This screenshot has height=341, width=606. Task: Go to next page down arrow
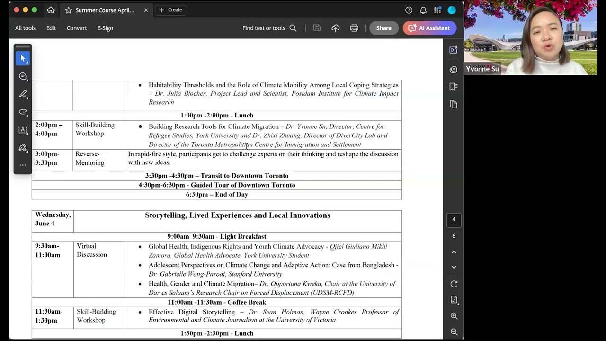454,267
